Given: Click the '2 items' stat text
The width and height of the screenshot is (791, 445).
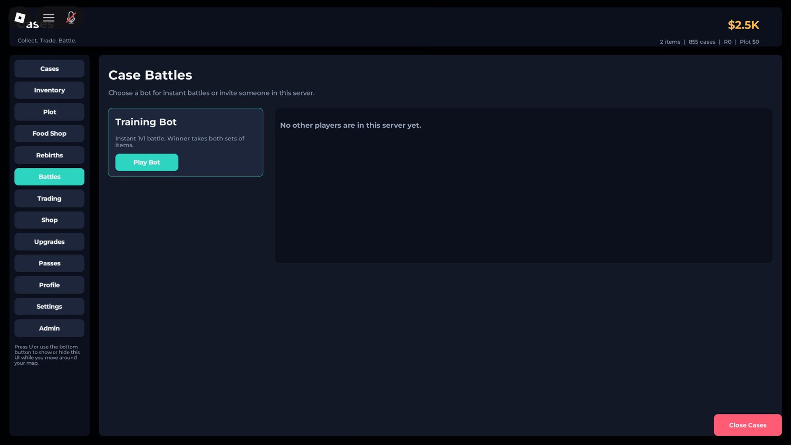Looking at the screenshot, I should (x=670, y=42).
